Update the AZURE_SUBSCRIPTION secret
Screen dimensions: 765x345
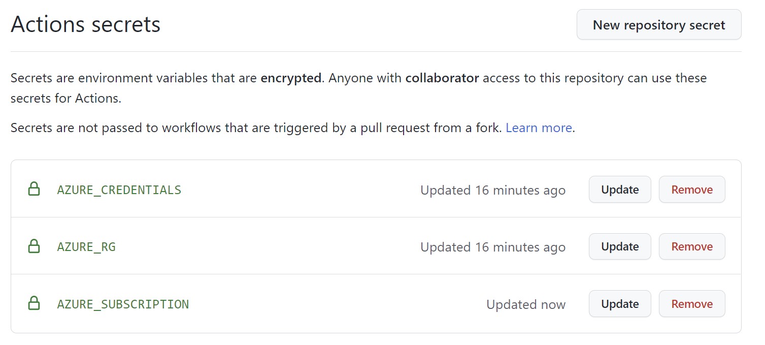[x=619, y=303]
